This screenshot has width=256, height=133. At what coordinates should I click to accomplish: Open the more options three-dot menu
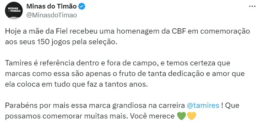[x=252, y=6]
